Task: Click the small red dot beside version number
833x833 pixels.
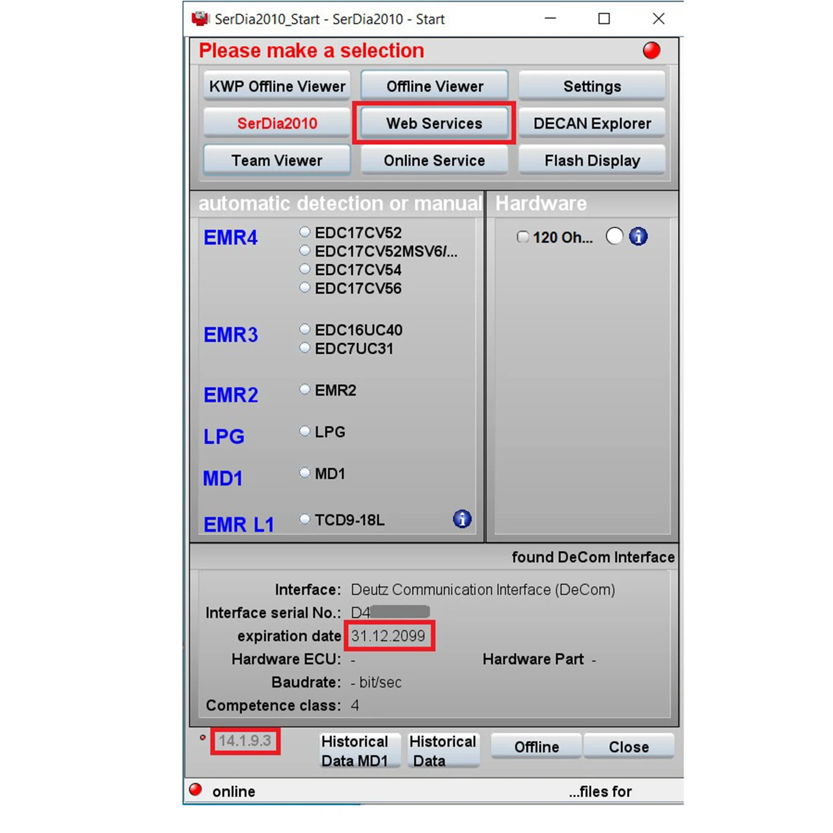Action: point(203,738)
